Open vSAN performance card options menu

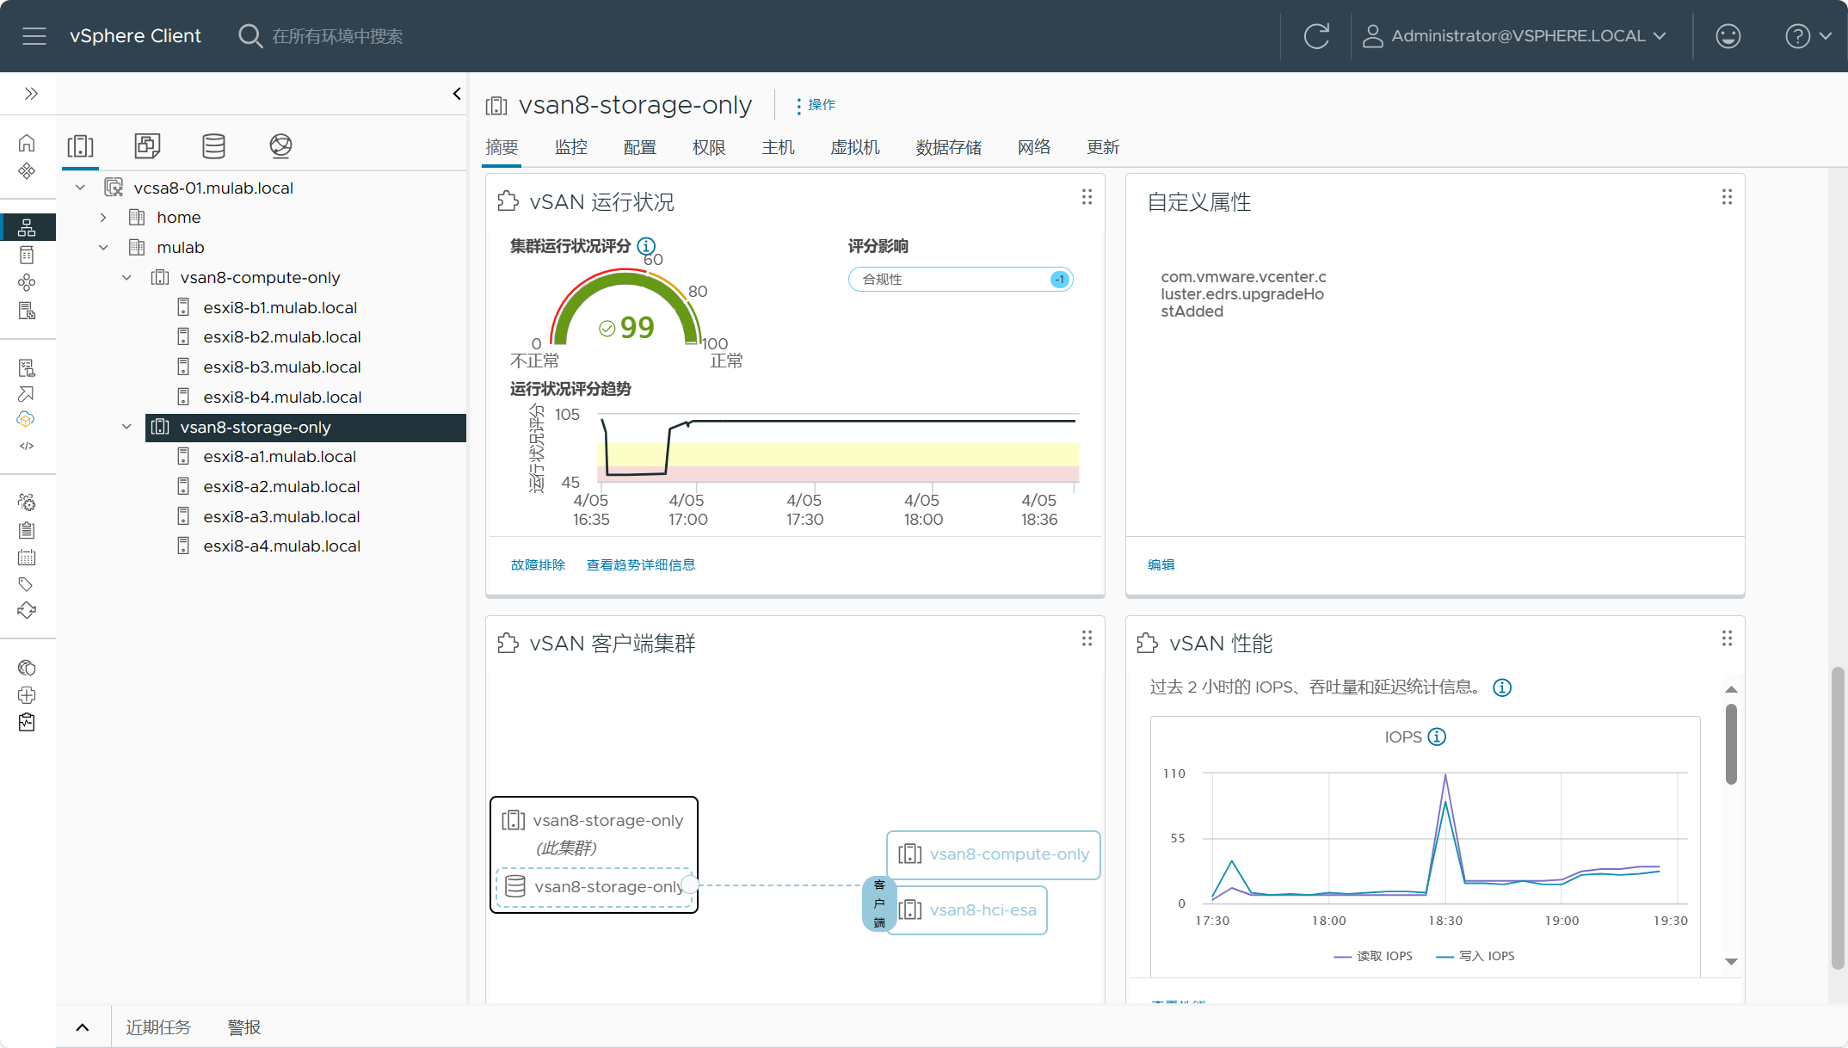(1727, 638)
